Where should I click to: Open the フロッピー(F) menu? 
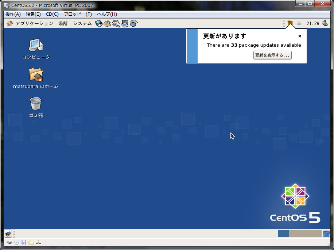click(x=78, y=14)
